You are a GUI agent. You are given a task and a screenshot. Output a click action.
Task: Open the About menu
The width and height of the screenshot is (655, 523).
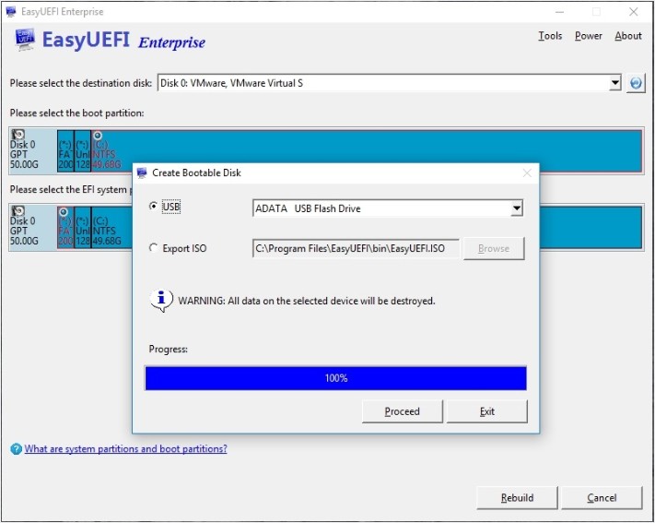pyautogui.click(x=628, y=36)
